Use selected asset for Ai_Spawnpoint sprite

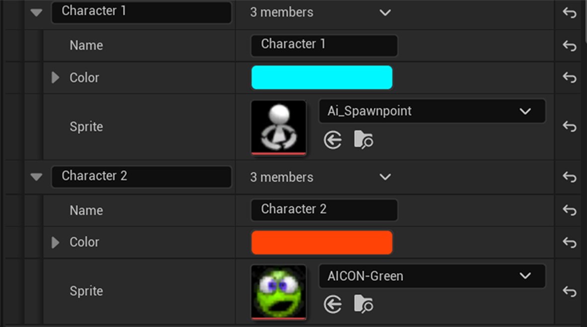(x=333, y=140)
